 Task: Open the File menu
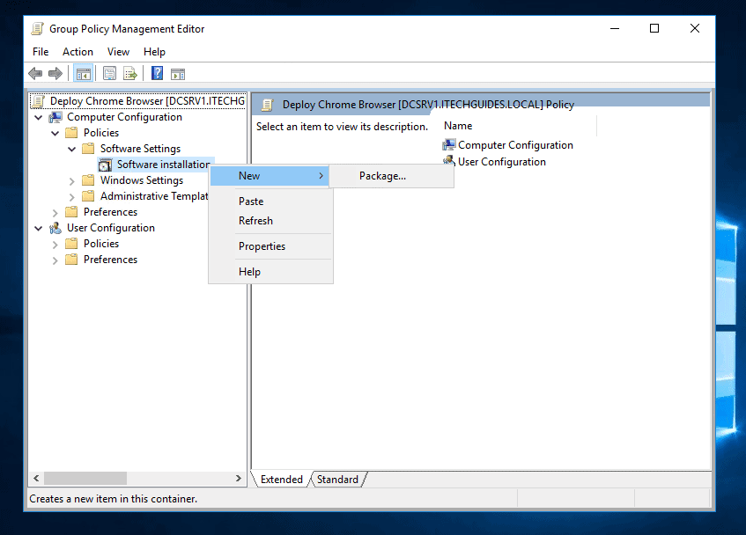click(x=41, y=52)
